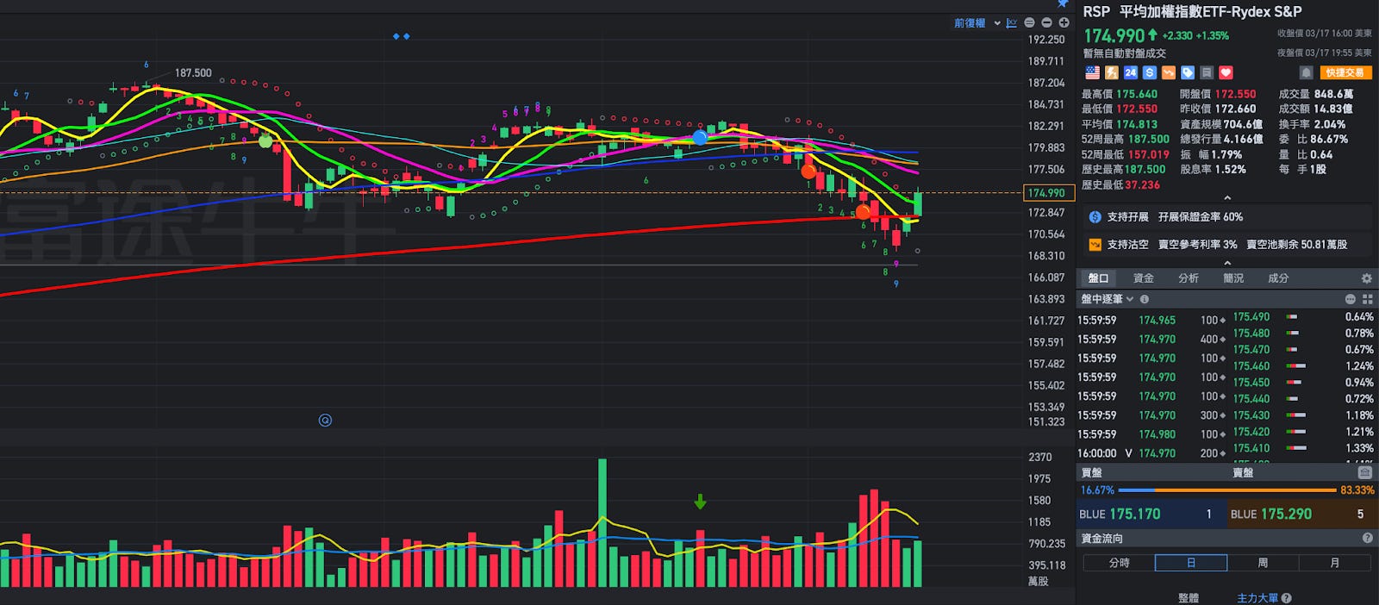1379x605 pixels.
Task: Click the blue circle marker on moving average
Action: pyautogui.click(x=700, y=137)
